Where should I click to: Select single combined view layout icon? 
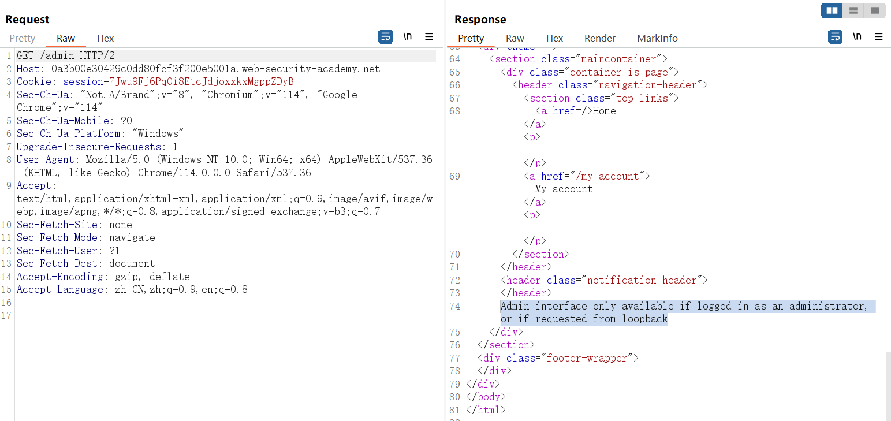tap(875, 10)
